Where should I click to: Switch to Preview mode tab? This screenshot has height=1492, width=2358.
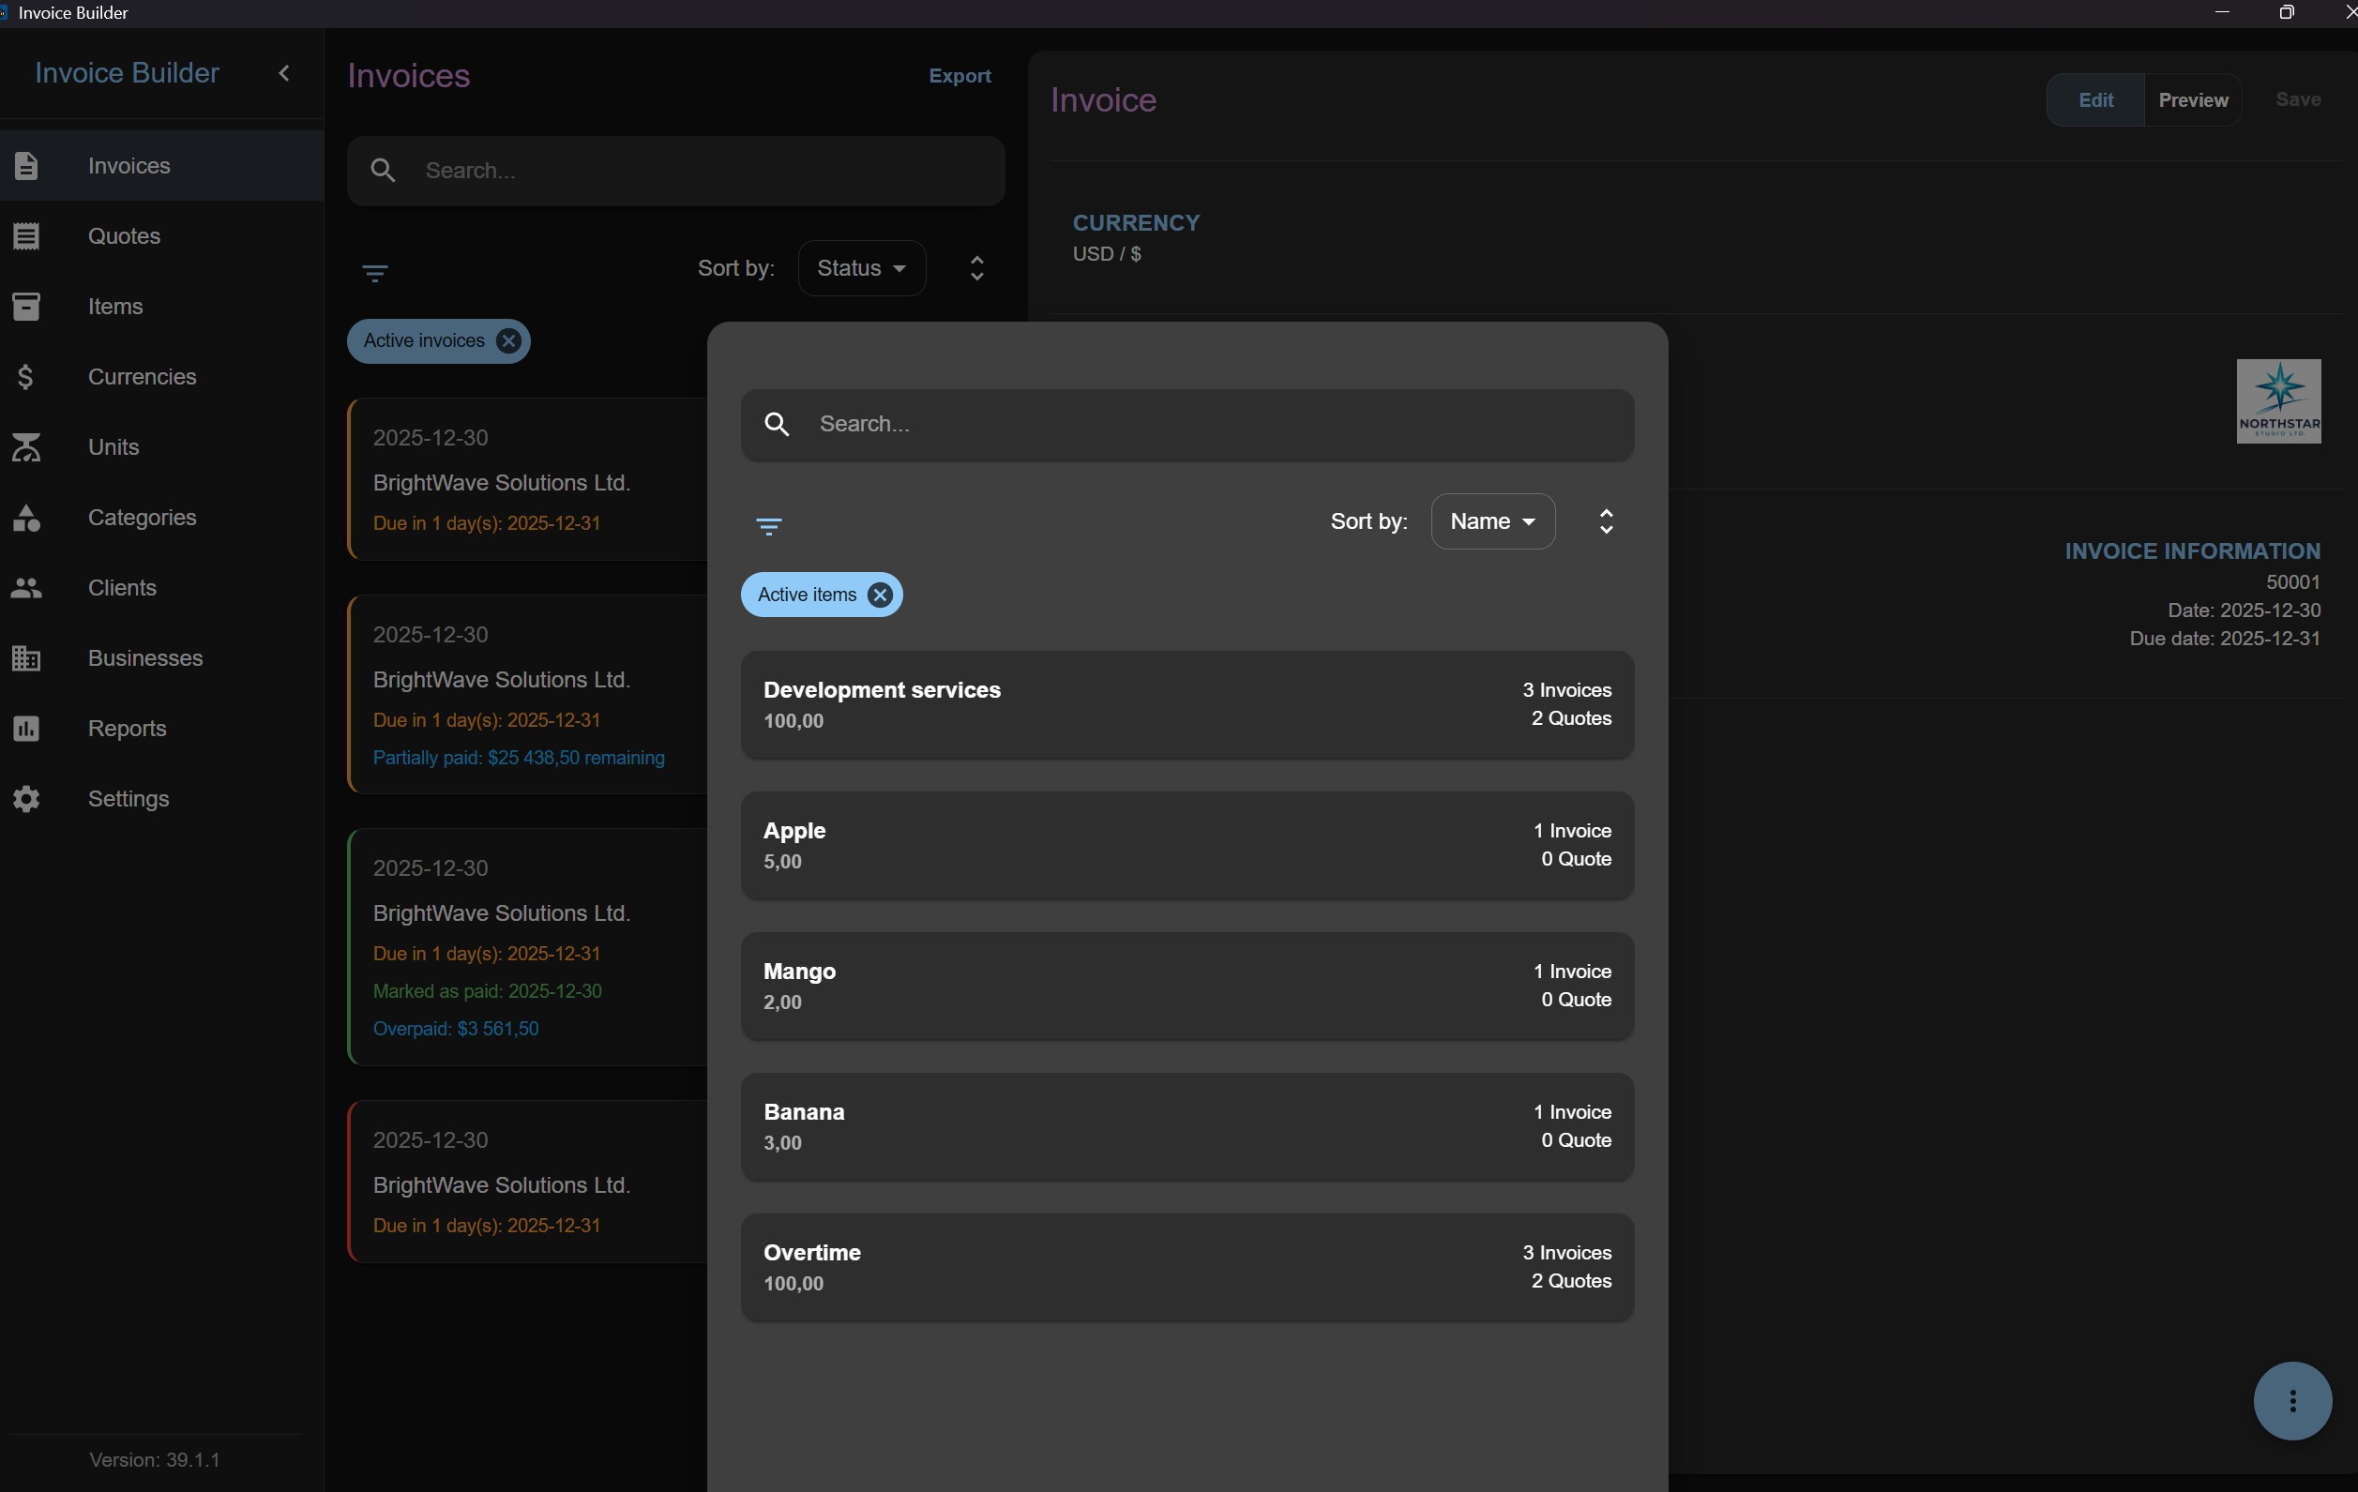(2193, 99)
